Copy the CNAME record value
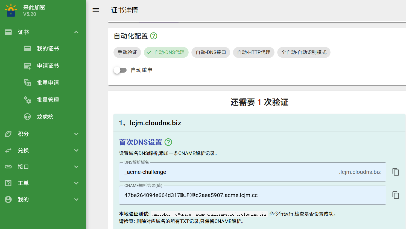The width and height of the screenshot is (406, 229). click(x=396, y=195)
